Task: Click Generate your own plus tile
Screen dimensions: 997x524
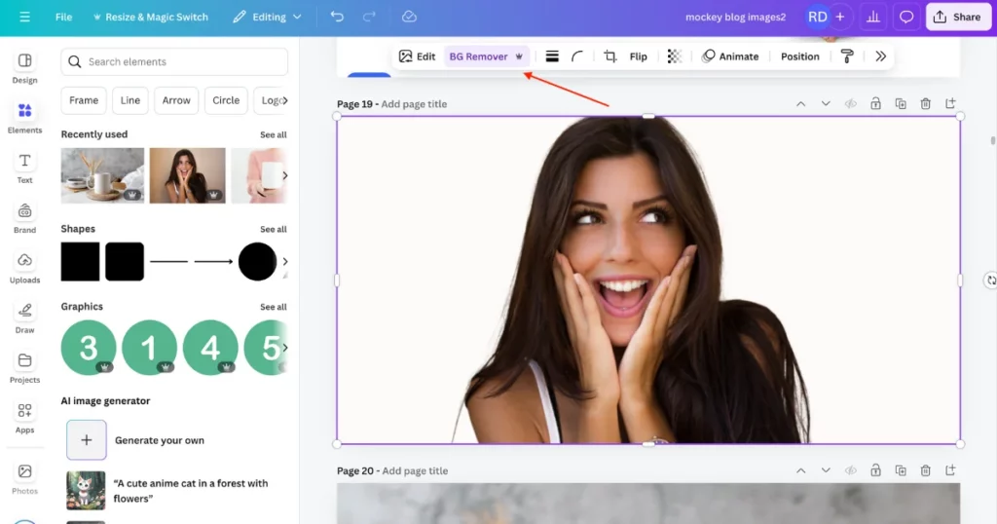Action: (87, 440)
